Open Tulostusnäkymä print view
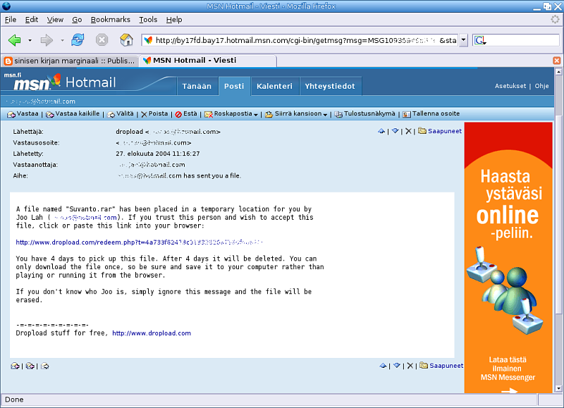The width and height of the screenshot is (564, 408). [364, 113]
